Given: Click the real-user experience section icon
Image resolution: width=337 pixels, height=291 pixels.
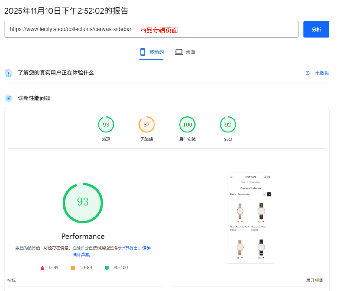Looking at the screenshot, I should pyautogui.click(x=8, y=73).
